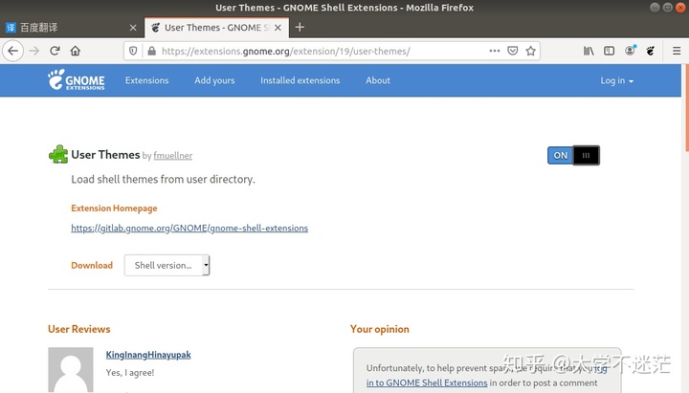Viewport: 689px width, 393px height.
Task: Open the Library bookmarks panel
Action: [589, 51]
